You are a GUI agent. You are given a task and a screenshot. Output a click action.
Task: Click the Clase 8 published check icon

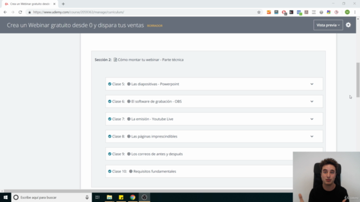coord(110,136)
